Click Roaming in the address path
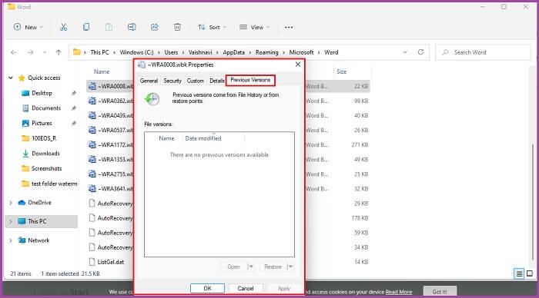539x298 pixels. (x=266, y=52)
